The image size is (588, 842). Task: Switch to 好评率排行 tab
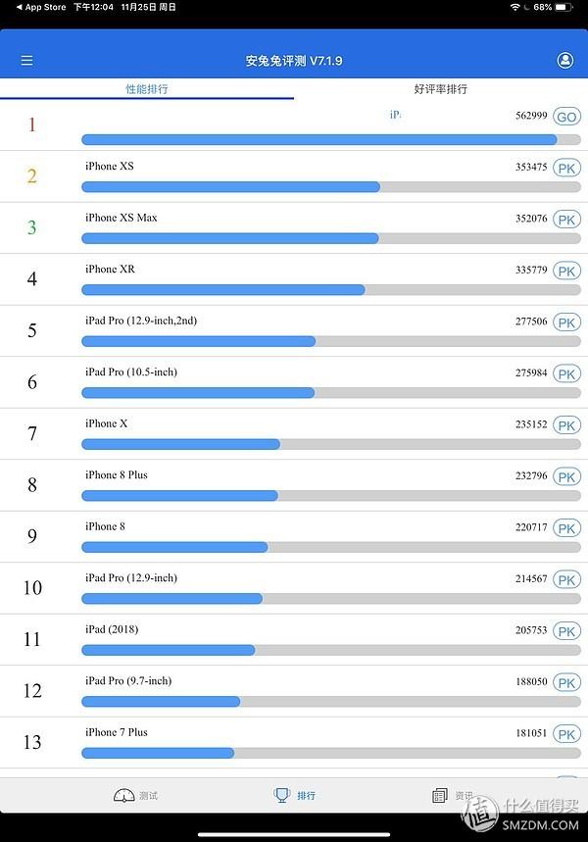(440, 89)
